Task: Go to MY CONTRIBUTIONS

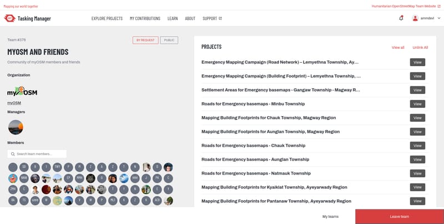Action: pos(145,18)
